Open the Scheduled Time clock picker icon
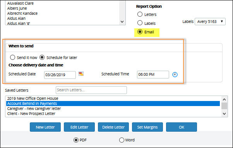 175,75
